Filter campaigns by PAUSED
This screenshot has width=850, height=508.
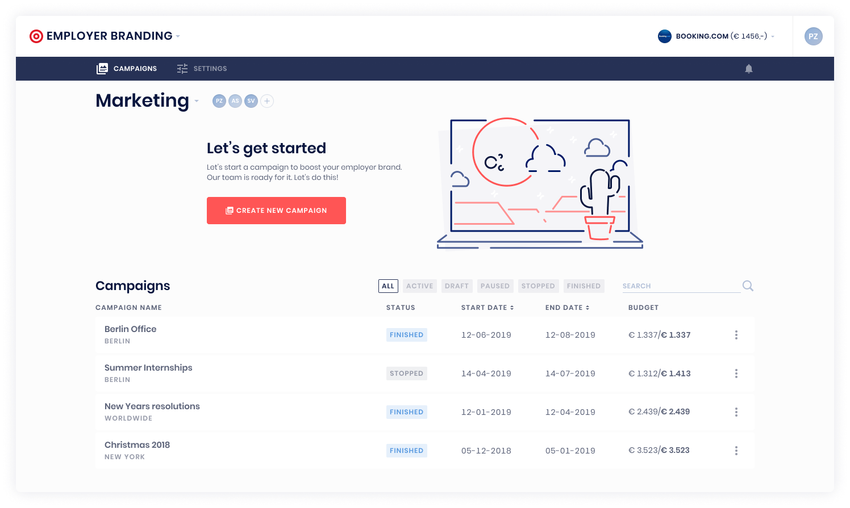[495, 286]
